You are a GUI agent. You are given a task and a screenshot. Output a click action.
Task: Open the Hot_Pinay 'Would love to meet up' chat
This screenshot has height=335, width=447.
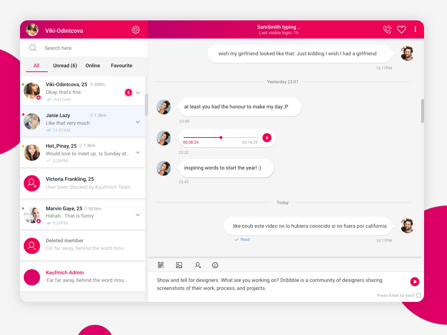[x=83, y=153]
